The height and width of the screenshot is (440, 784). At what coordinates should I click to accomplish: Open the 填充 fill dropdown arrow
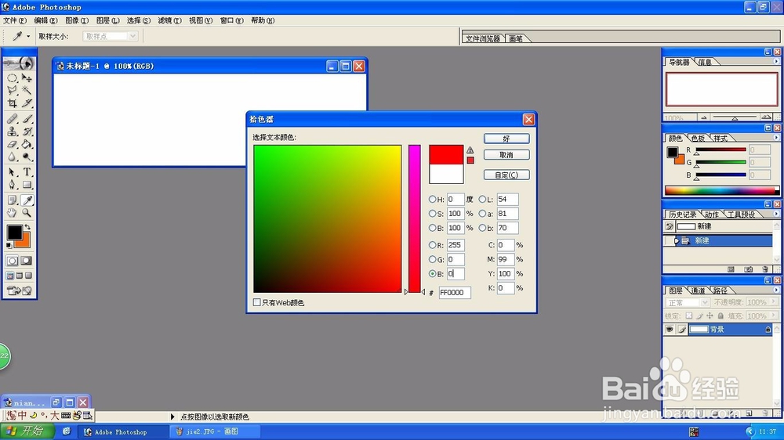click(774, 316)
